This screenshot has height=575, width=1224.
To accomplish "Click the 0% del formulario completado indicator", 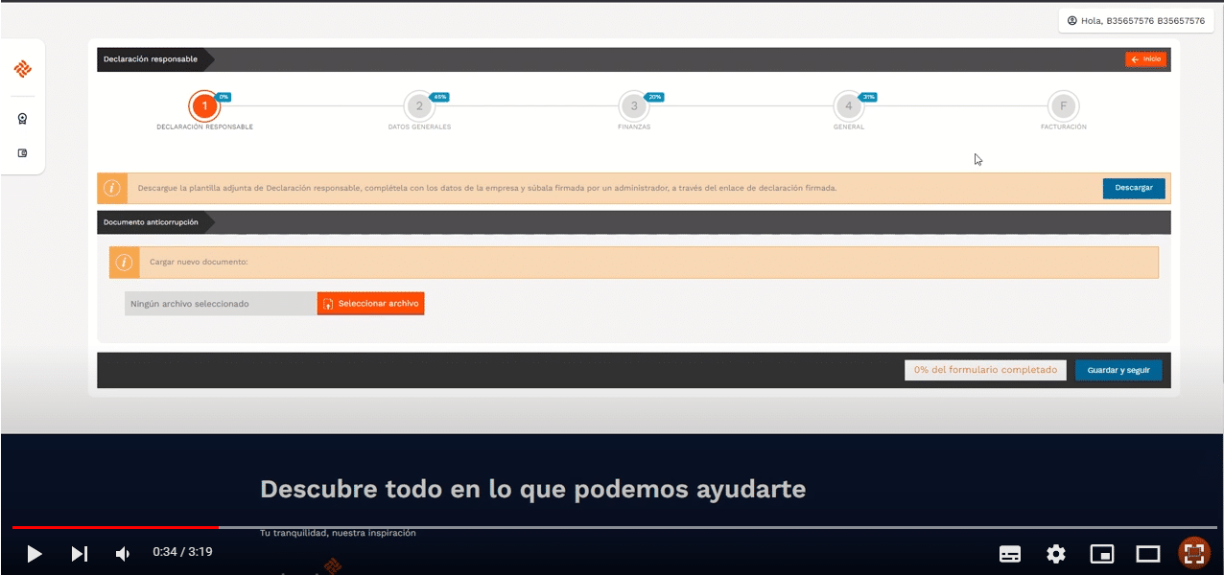I will click(x=985, y=370).
